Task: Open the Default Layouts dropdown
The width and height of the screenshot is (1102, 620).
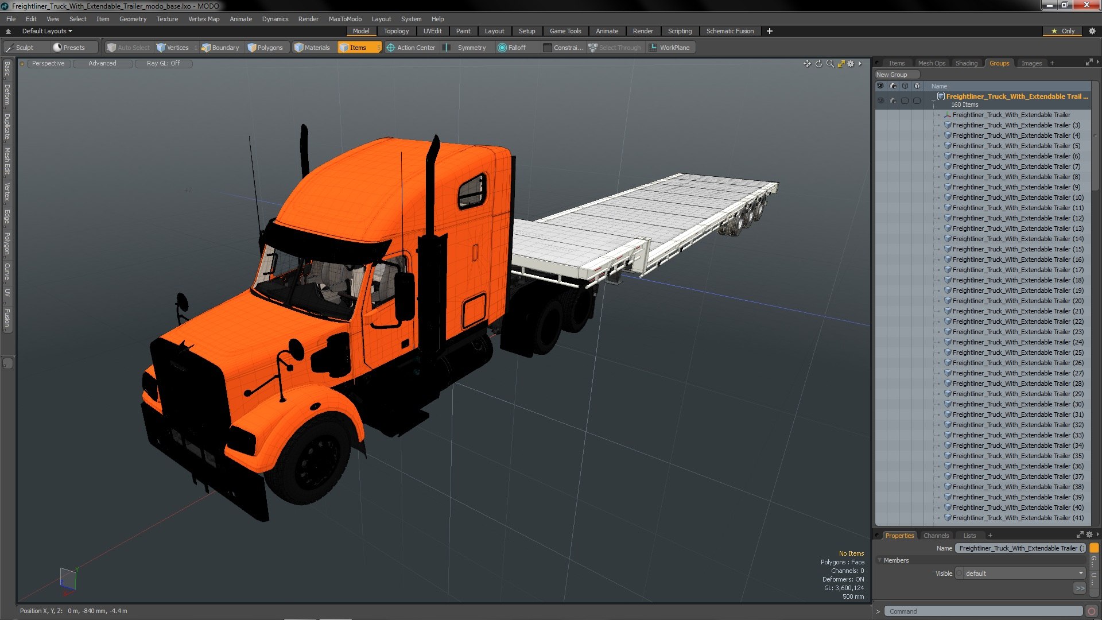Action: pyautogui.click(x=47, y=31)
